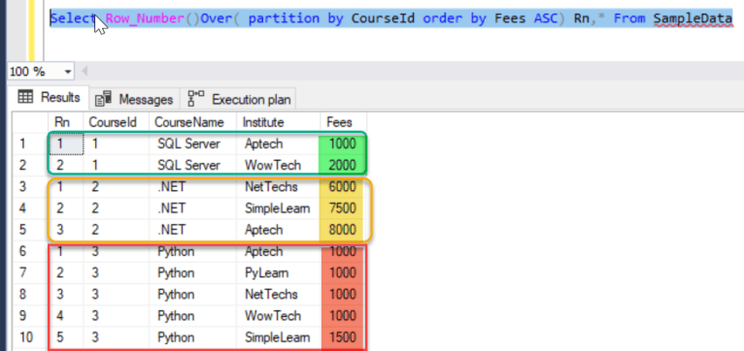This screenshot has width=744, height=351.
Task: Click the Aptech cell in .NET row
Action: 279,230
